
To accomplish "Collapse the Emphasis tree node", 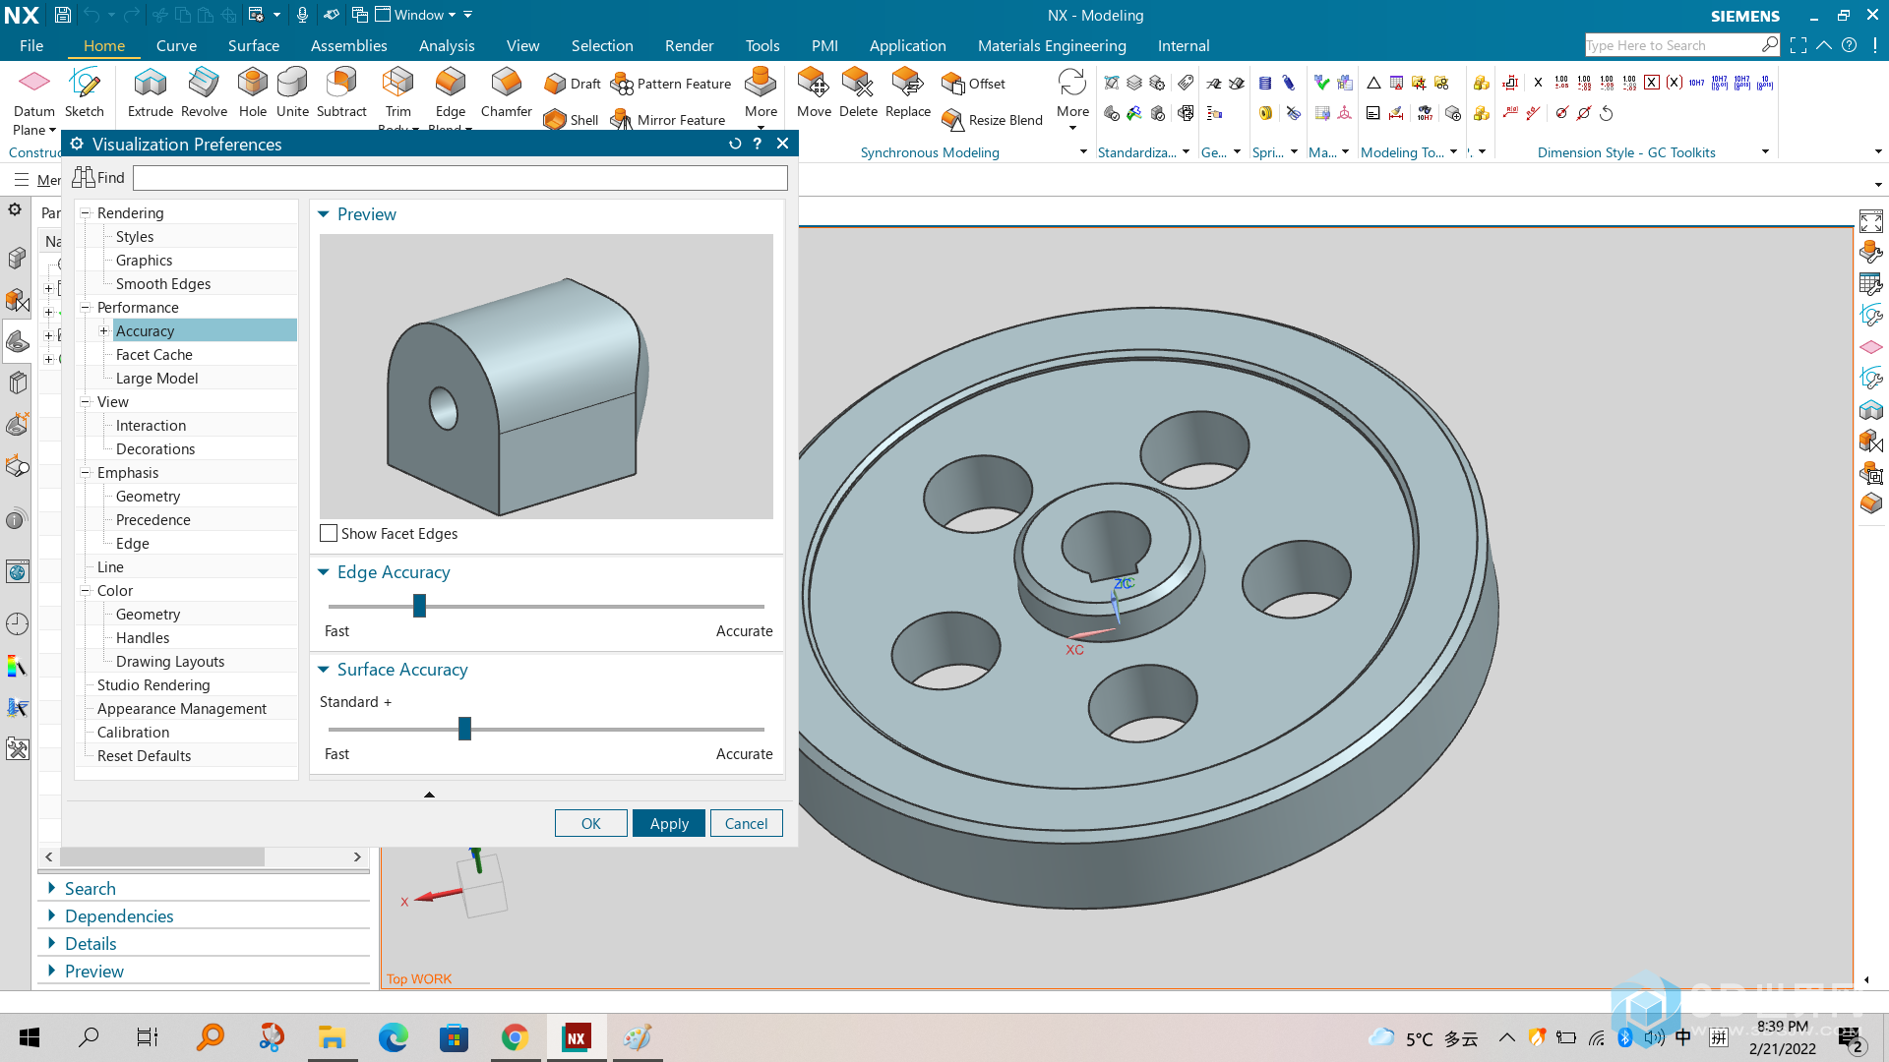I will [x=86, y=472].
